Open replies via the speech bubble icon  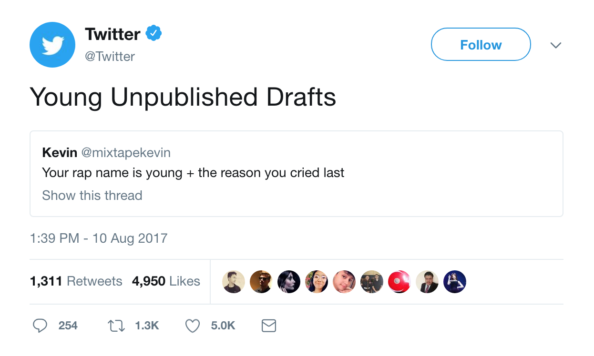40,326
